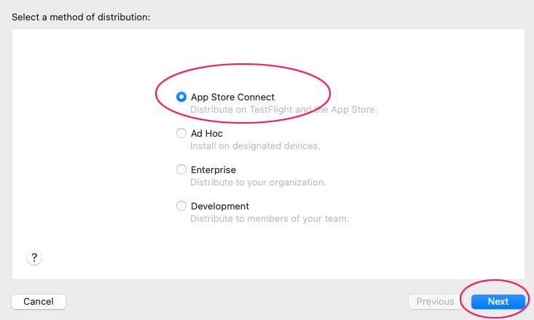The width and height of the screenshot is (534, 320).
Task: Pick the Enterprise radio button
Action: 181,169
